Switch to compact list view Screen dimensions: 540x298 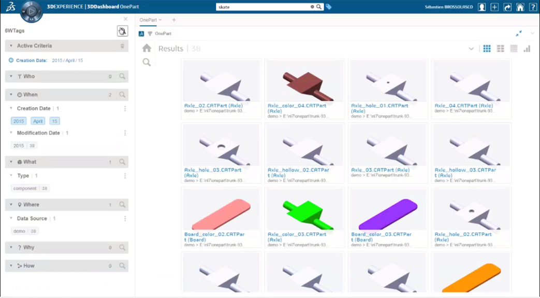(514, 49)
